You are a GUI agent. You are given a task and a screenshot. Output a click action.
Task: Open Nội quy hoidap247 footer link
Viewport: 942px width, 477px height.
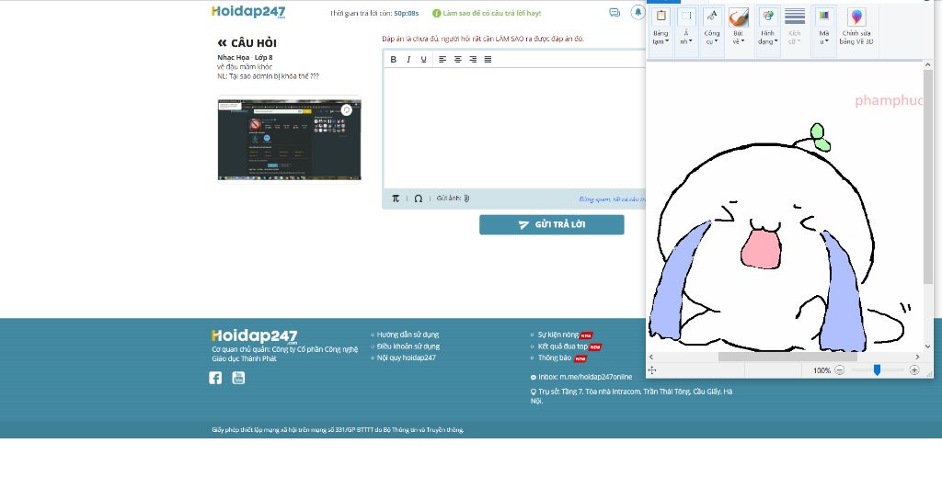(406, 358)
